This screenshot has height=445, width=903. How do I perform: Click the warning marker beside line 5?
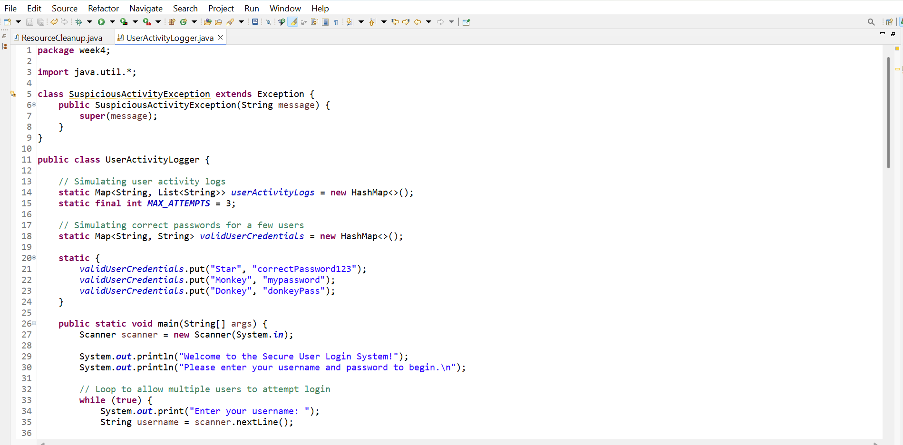(13, 94)
